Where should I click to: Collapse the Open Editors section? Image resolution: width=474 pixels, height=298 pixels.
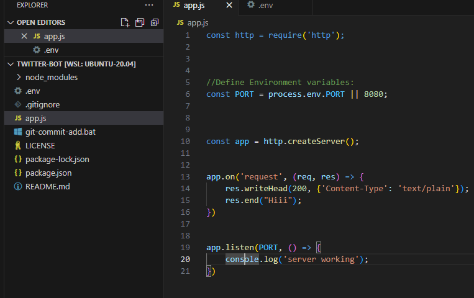pyautogui.click(x=11, y=23)
